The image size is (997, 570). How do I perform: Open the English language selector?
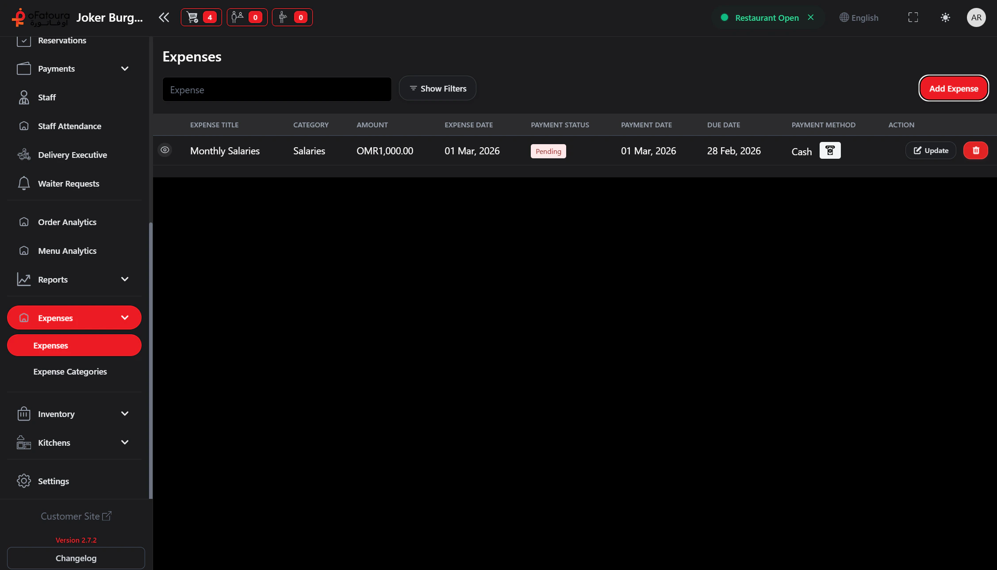pos(859,18)
